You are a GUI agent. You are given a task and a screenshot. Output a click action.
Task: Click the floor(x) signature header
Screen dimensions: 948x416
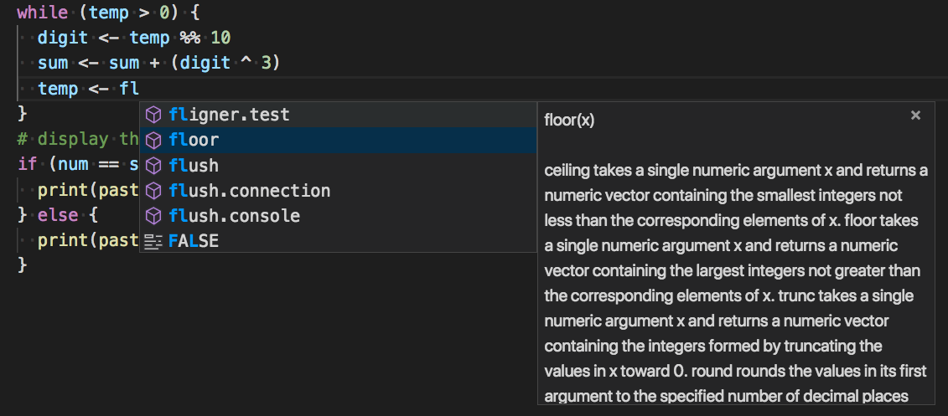569,120
